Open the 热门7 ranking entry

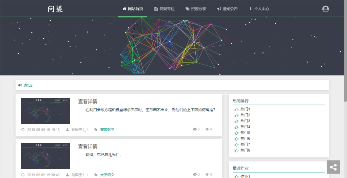click(245, 144)
